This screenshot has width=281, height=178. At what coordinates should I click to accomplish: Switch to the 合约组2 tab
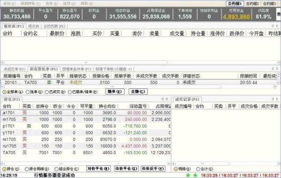(x=252, y=3)
